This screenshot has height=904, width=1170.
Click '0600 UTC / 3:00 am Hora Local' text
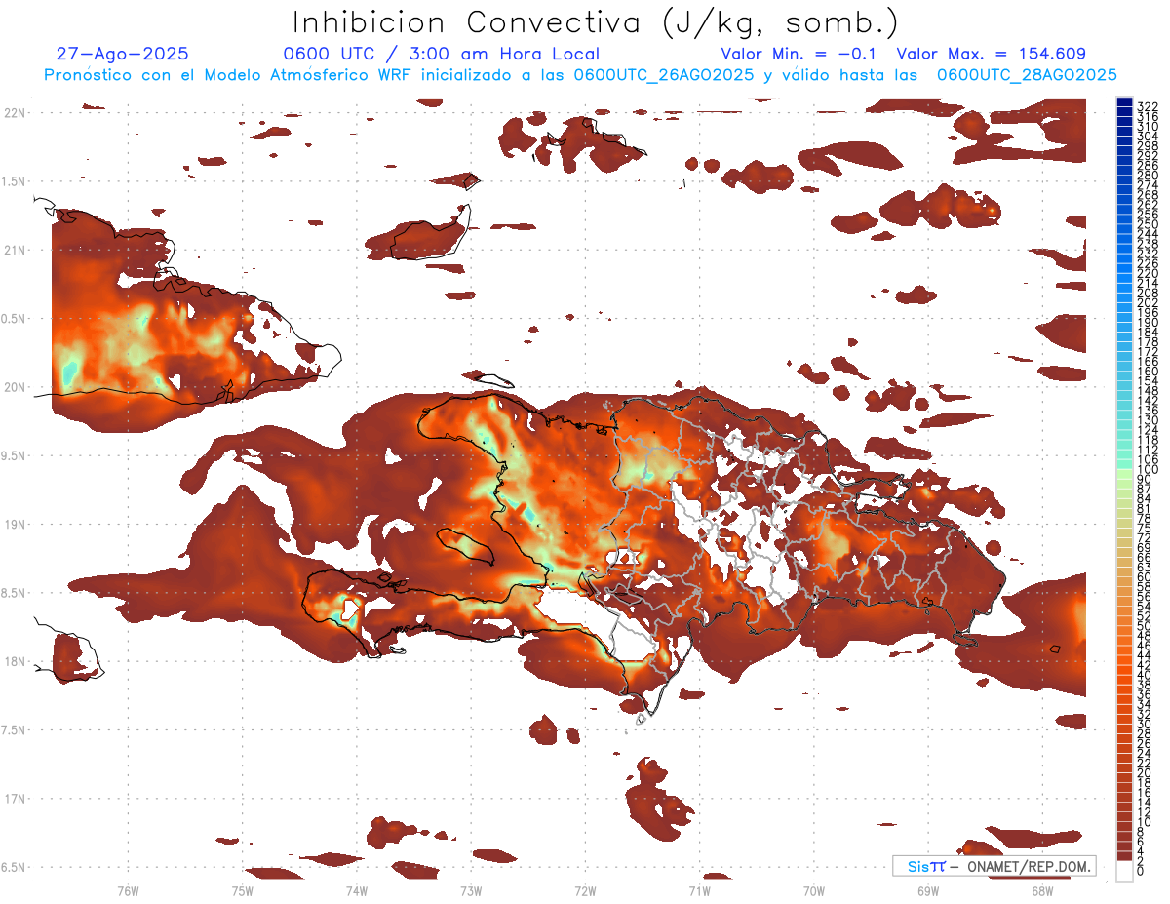441,55
